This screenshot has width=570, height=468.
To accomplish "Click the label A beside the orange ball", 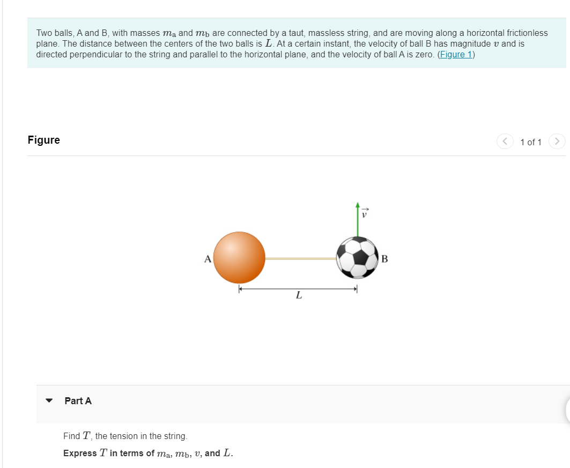I will click(207, 259).
